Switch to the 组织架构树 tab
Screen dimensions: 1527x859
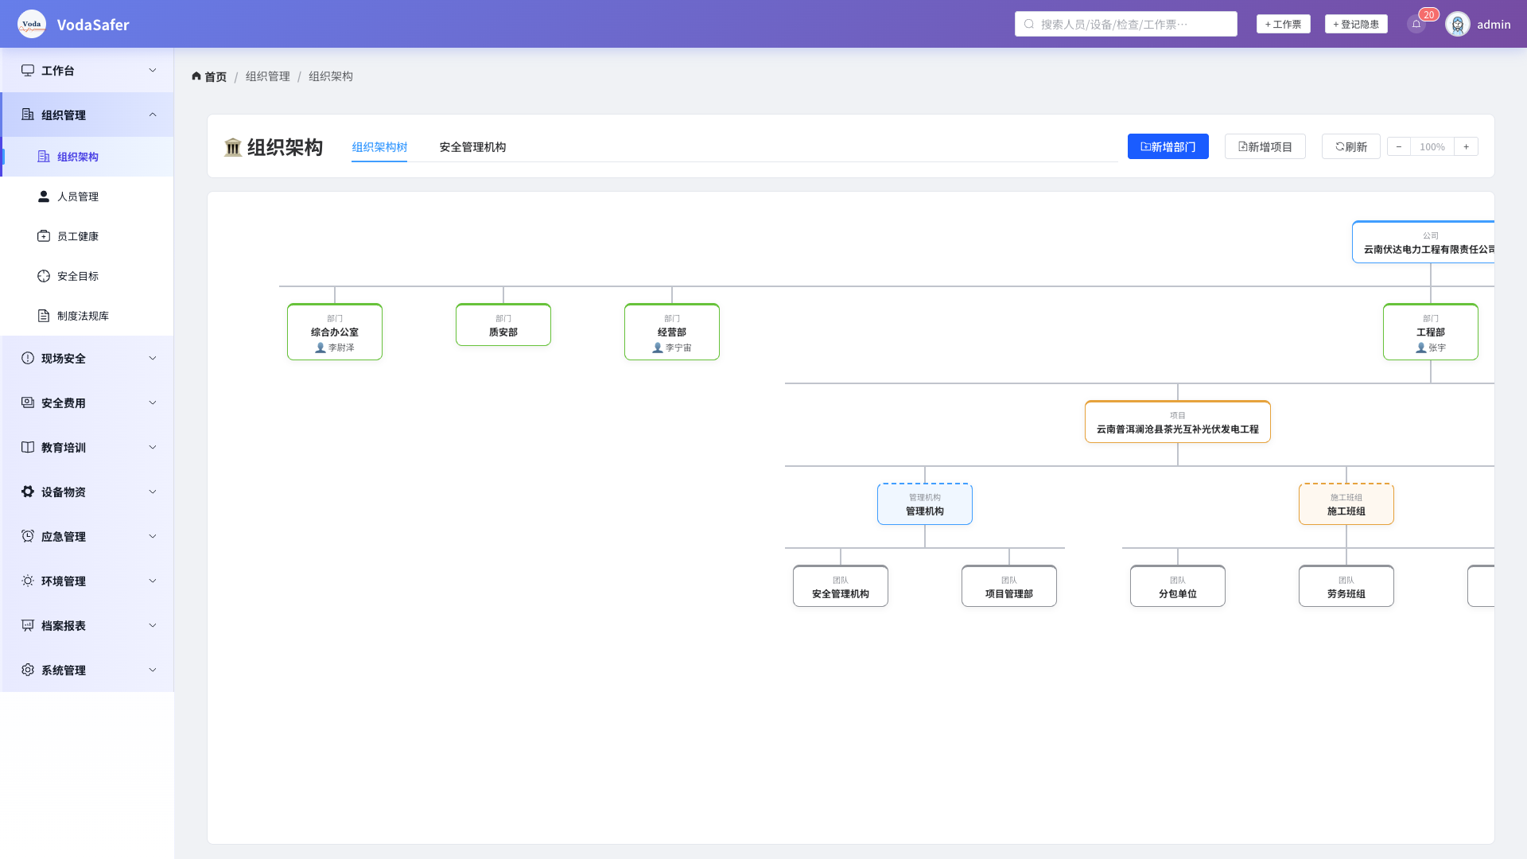point(379,147)
